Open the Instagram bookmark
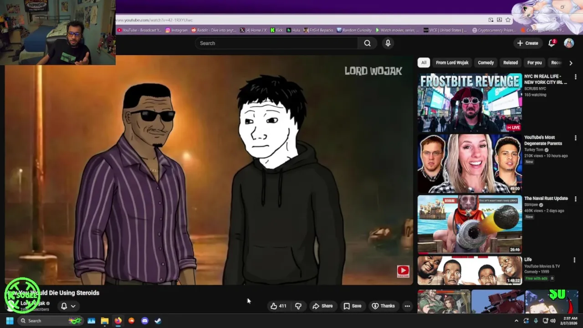The image size is (583, 328). [x=177, y=30]
